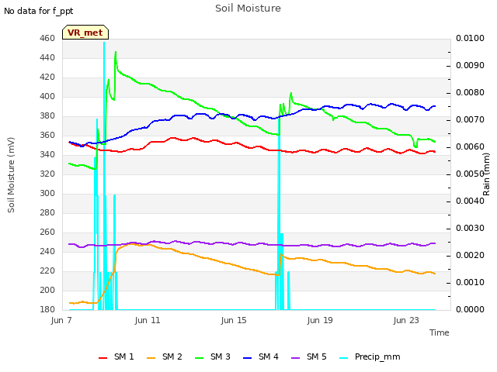The height and width of the screenshot is (372, 497).
Task: Click the Jun 7 x-axis label
Action: click(61, 320)
